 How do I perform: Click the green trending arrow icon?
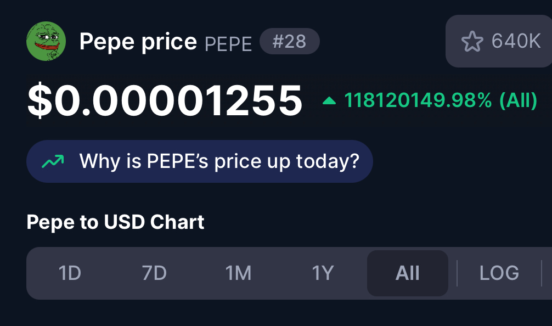point(53,161)
